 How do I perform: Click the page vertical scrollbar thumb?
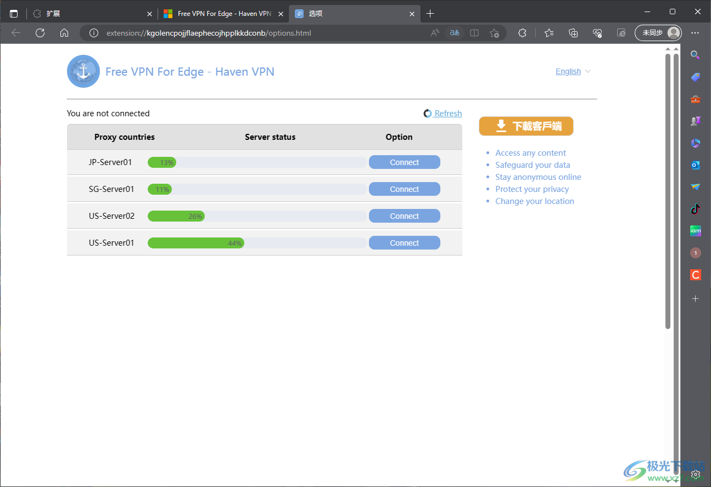pos(668,191)
